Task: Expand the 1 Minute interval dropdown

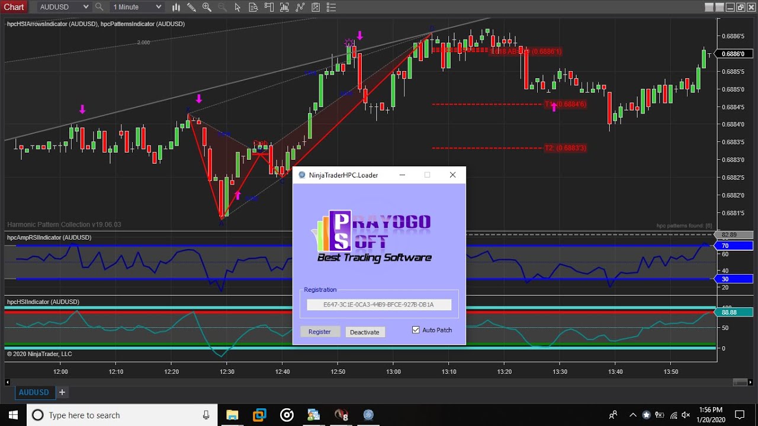Action: tap(158, 7)
